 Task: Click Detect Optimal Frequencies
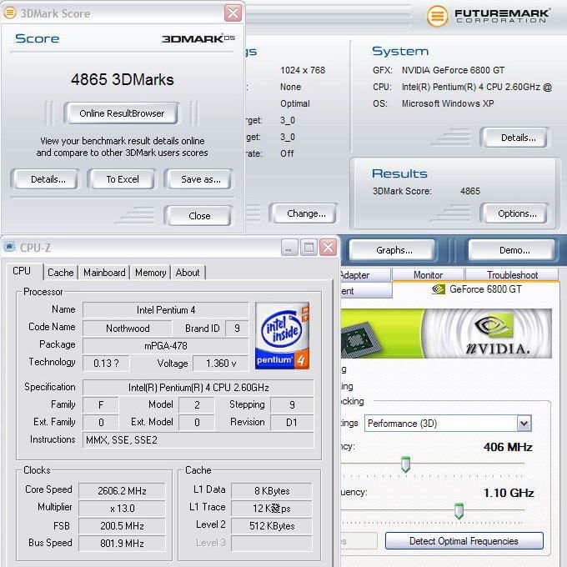click(x=464, y=541)
